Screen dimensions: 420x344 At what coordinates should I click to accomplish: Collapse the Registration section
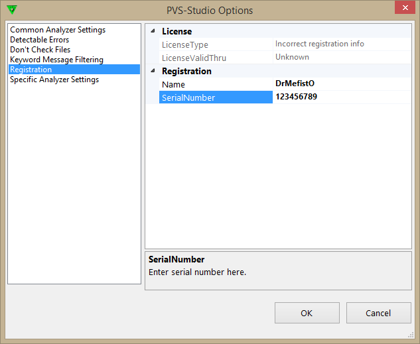pos(153,71)
